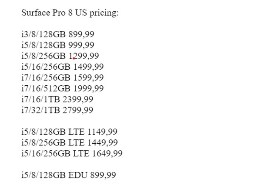Click the red dot marker in the text
The height and width of the screenshot is (187, 261).
pyautogui.click(x=74, y=58)
